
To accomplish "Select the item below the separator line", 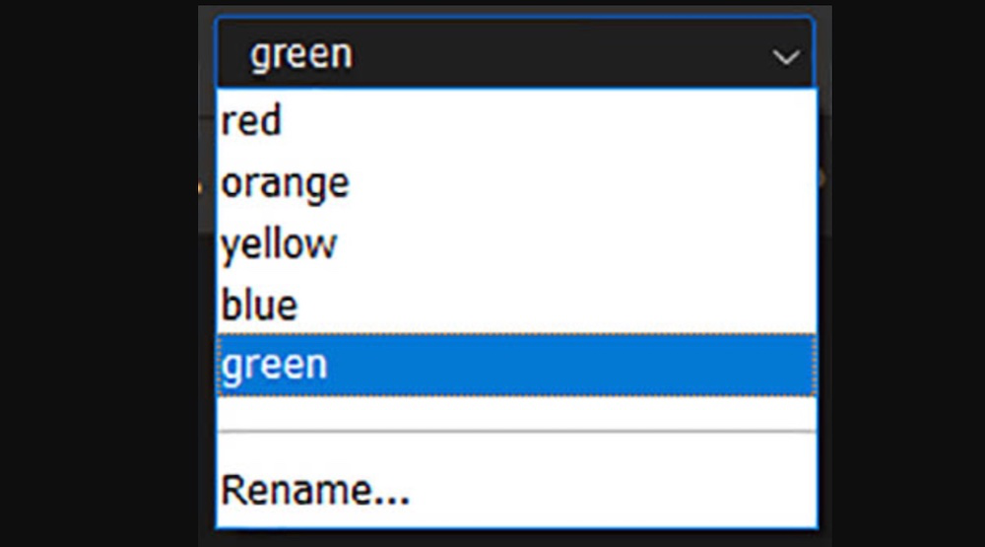I will pyautogui.click(x=315, y=490).
